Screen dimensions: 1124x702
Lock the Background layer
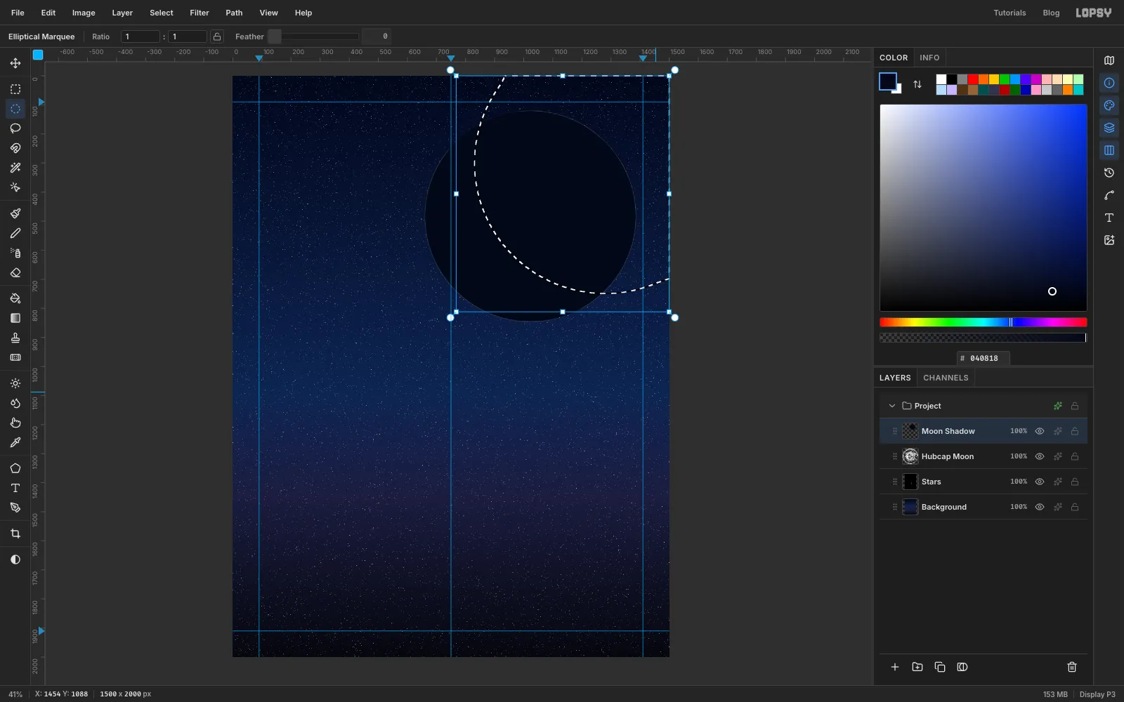point(1075,507)
